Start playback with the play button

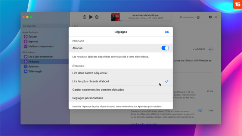(x=91, y=17)
